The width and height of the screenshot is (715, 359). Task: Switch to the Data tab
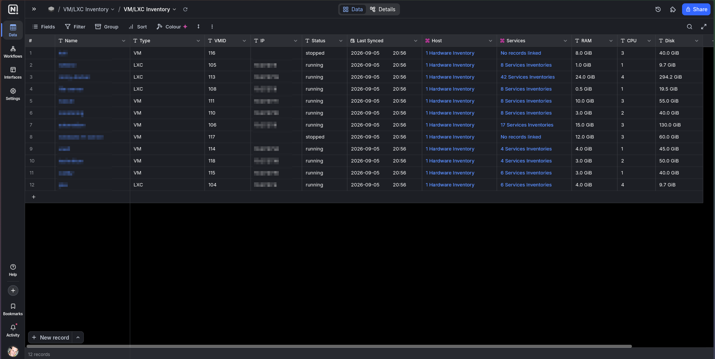pos(353,9)
